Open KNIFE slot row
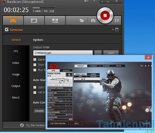155x133 pixels. [x=60, y=108]
